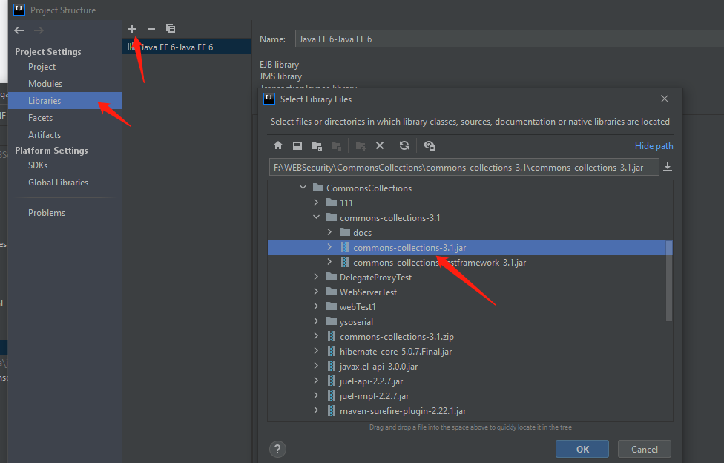
Task: Open the Artifacts settings page
Action: pyautogui.click(x=45, y=135)
